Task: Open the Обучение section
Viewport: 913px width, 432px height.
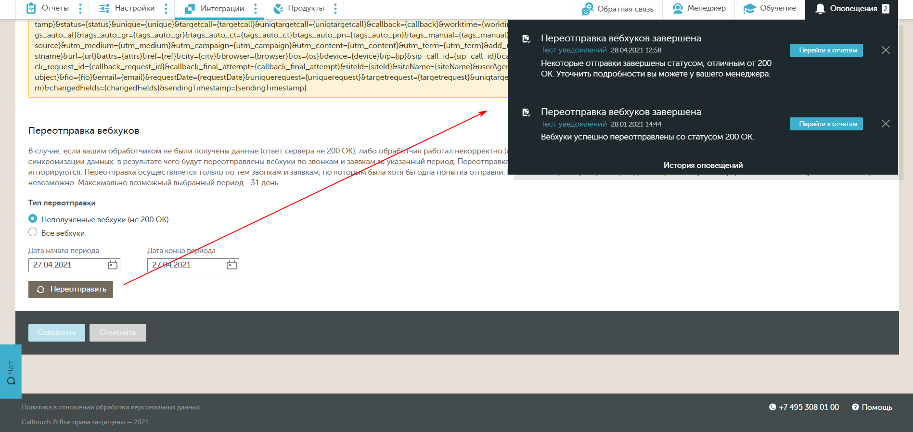Action: coord(778,8)
